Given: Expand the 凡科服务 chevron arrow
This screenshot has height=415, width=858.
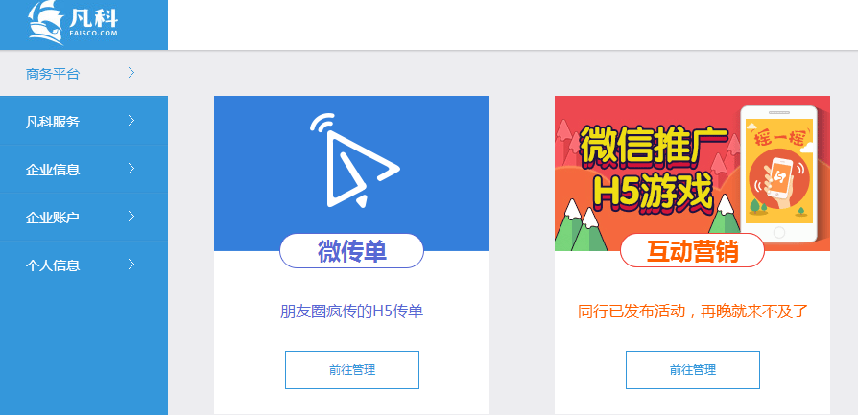Looking at the screenshot, I should [131, 121].
